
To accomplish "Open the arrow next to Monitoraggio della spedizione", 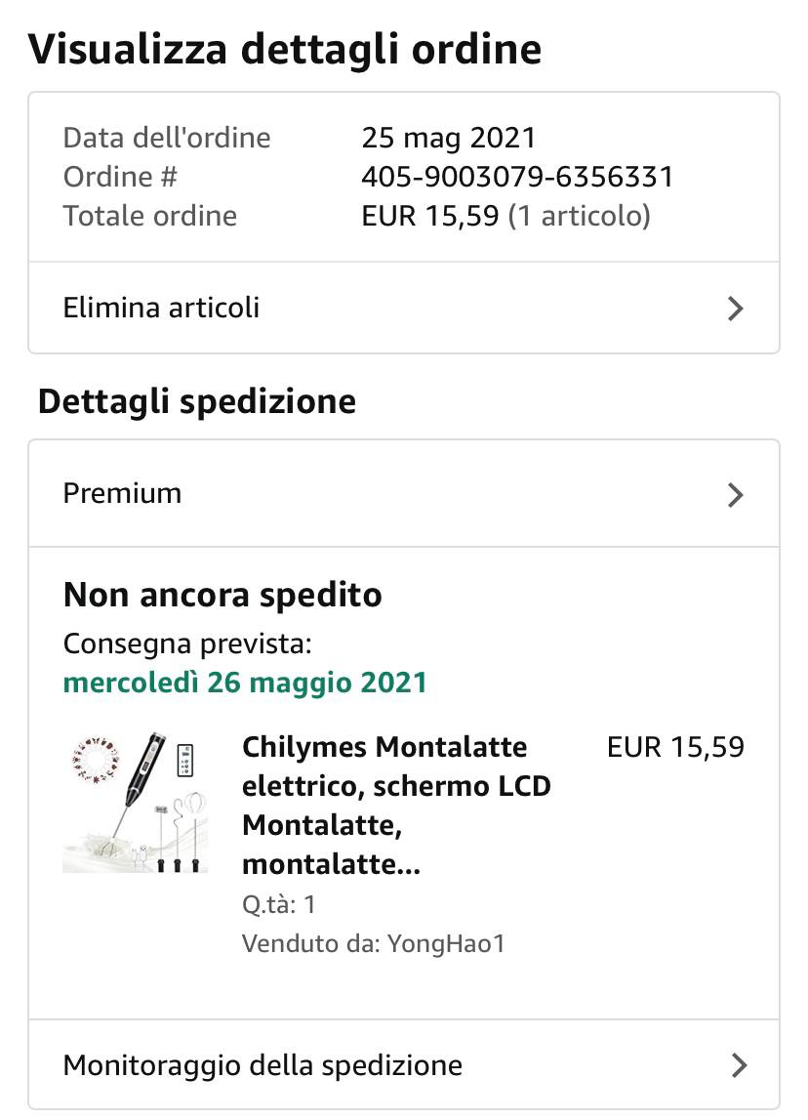I will coord(739,1064).
